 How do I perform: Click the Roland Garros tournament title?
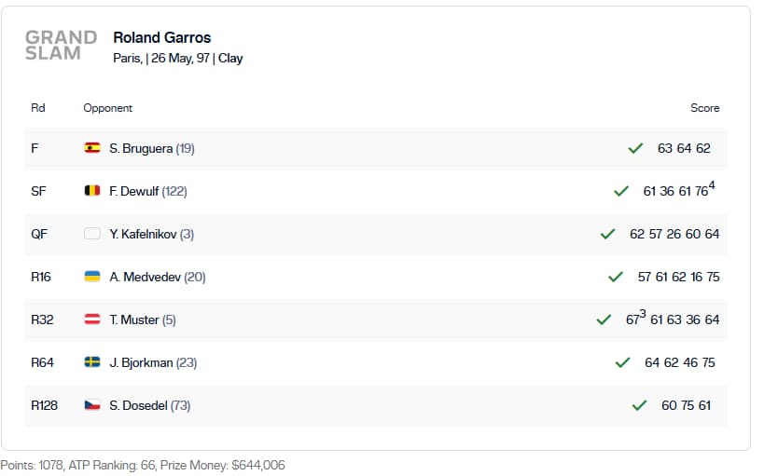point(161,37)
